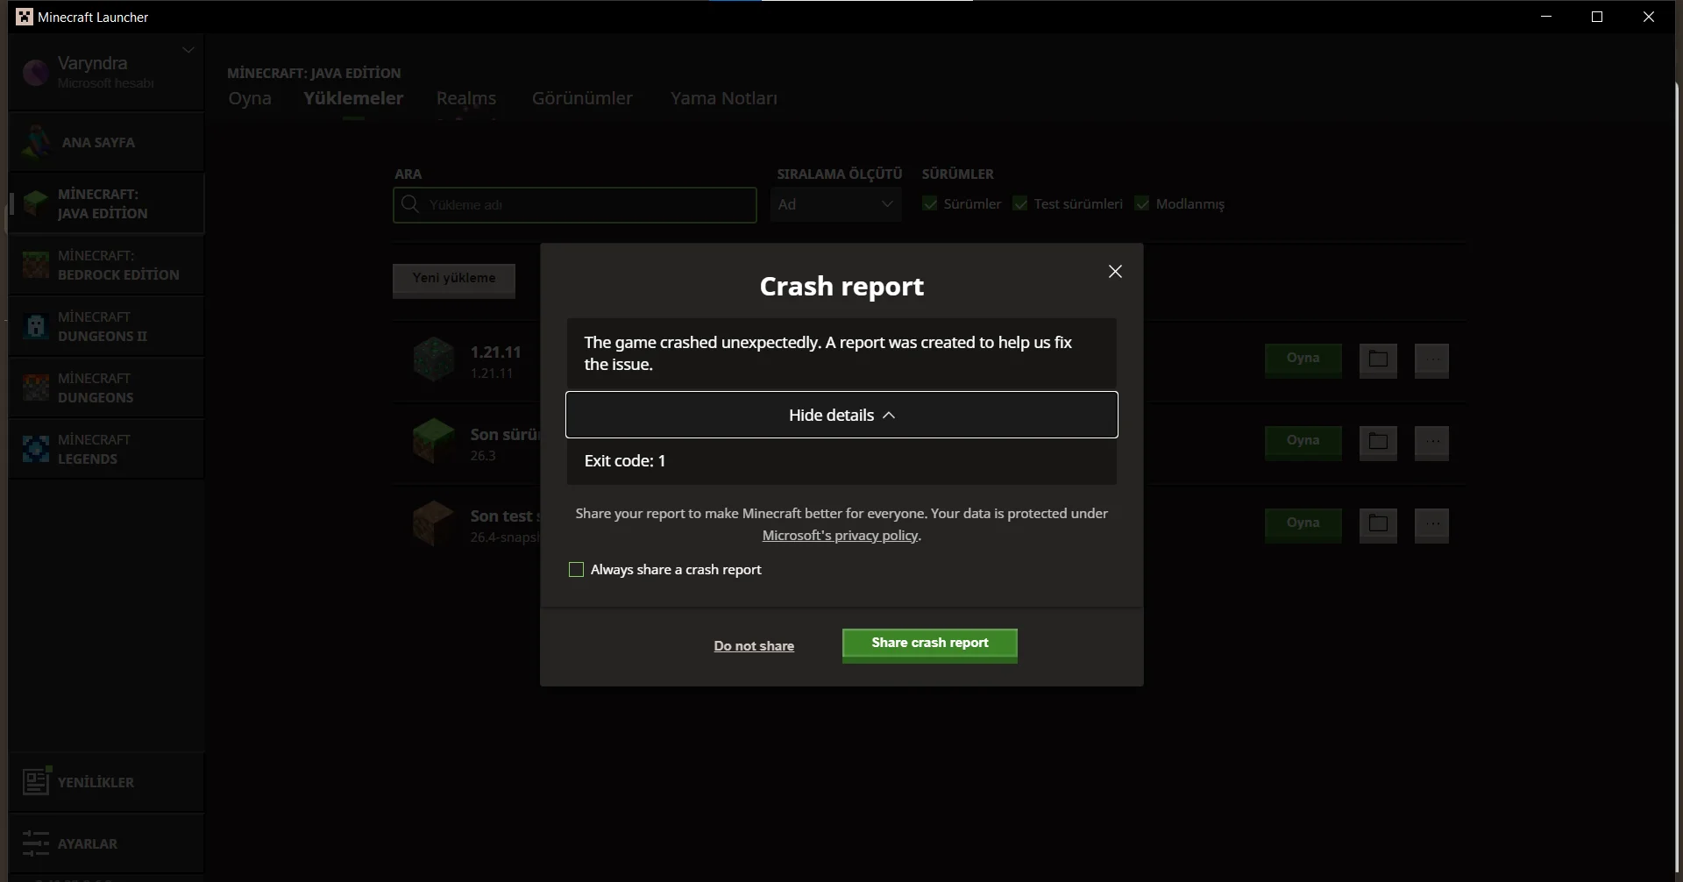The image size is (1683, 882).
Task: Open Minecraft Legends sidebar entry
Action: tap(107, 449)
